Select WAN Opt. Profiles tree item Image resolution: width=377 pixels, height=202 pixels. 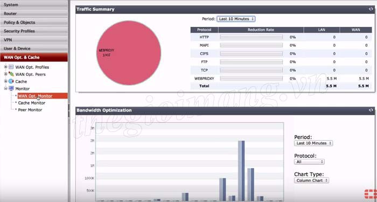(32, 67)
